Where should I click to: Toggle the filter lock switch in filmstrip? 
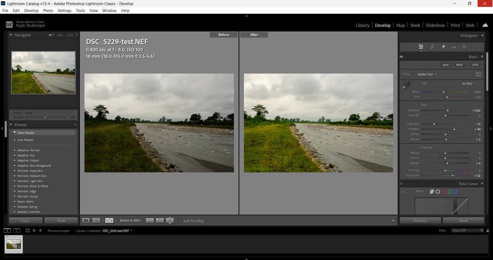[488, 230]
